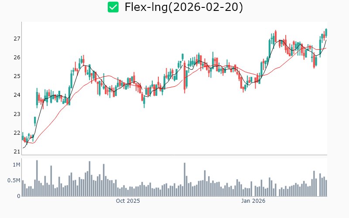Click the 21 price axis label
Screen dimensions: 349x218
[x=16, y=152]
